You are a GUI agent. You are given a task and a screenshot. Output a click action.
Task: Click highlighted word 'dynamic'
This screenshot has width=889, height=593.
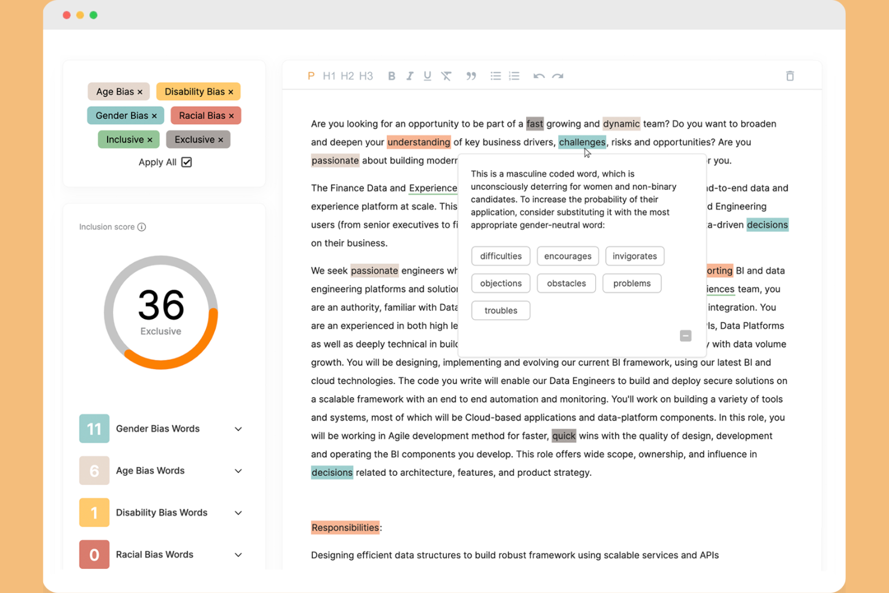coord(621,124)
